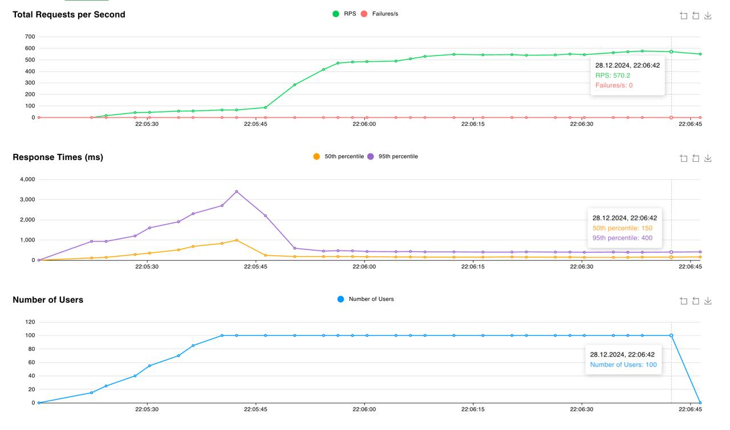Reset zoom on Number of Users chart
This screenshot has height=430, width=730.
(696, 301)
